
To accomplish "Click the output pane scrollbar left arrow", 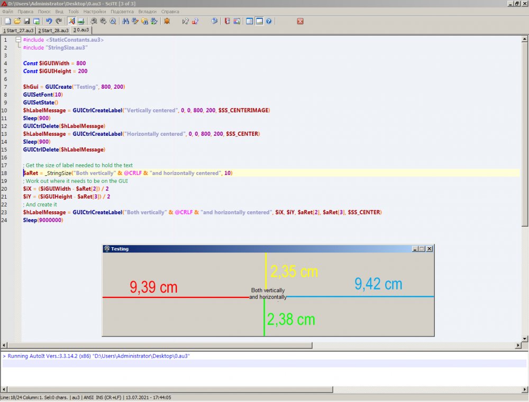I will click(x=4, y=389).
